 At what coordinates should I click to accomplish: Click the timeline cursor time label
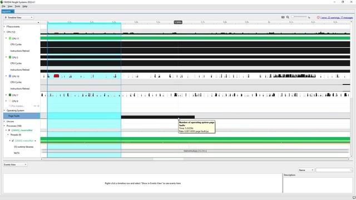pyautogui.click(x=178, y=22)
